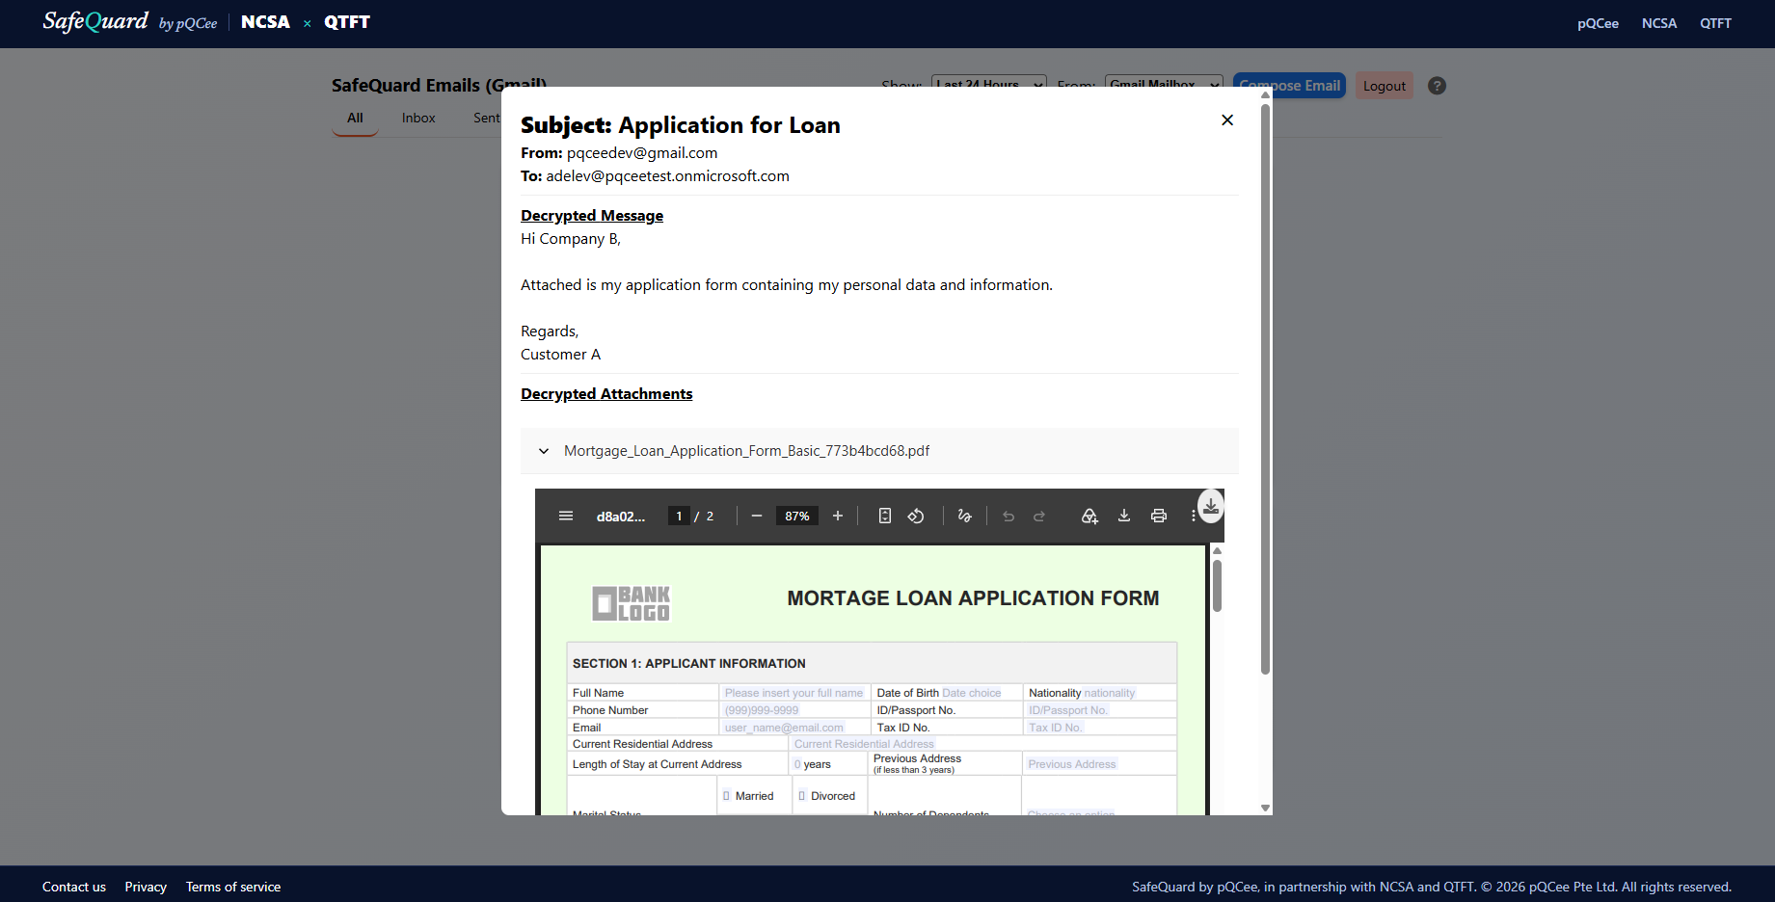Open the help question mark icon
Screen dimensions: 1775x902
click(x=1437, y=86)
